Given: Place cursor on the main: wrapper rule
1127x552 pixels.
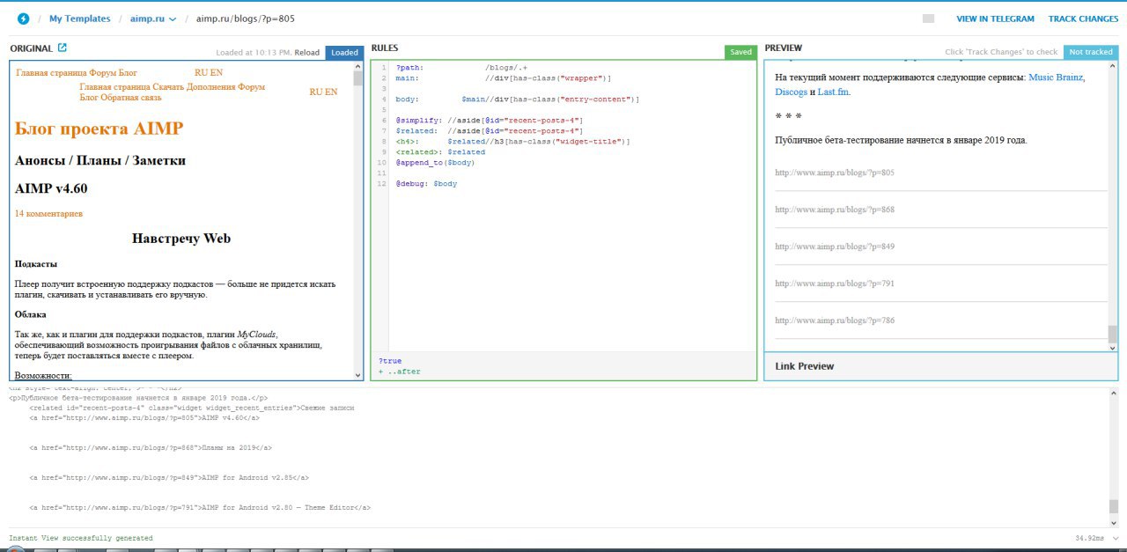Looking at the screenshot, I should (504, 77).
